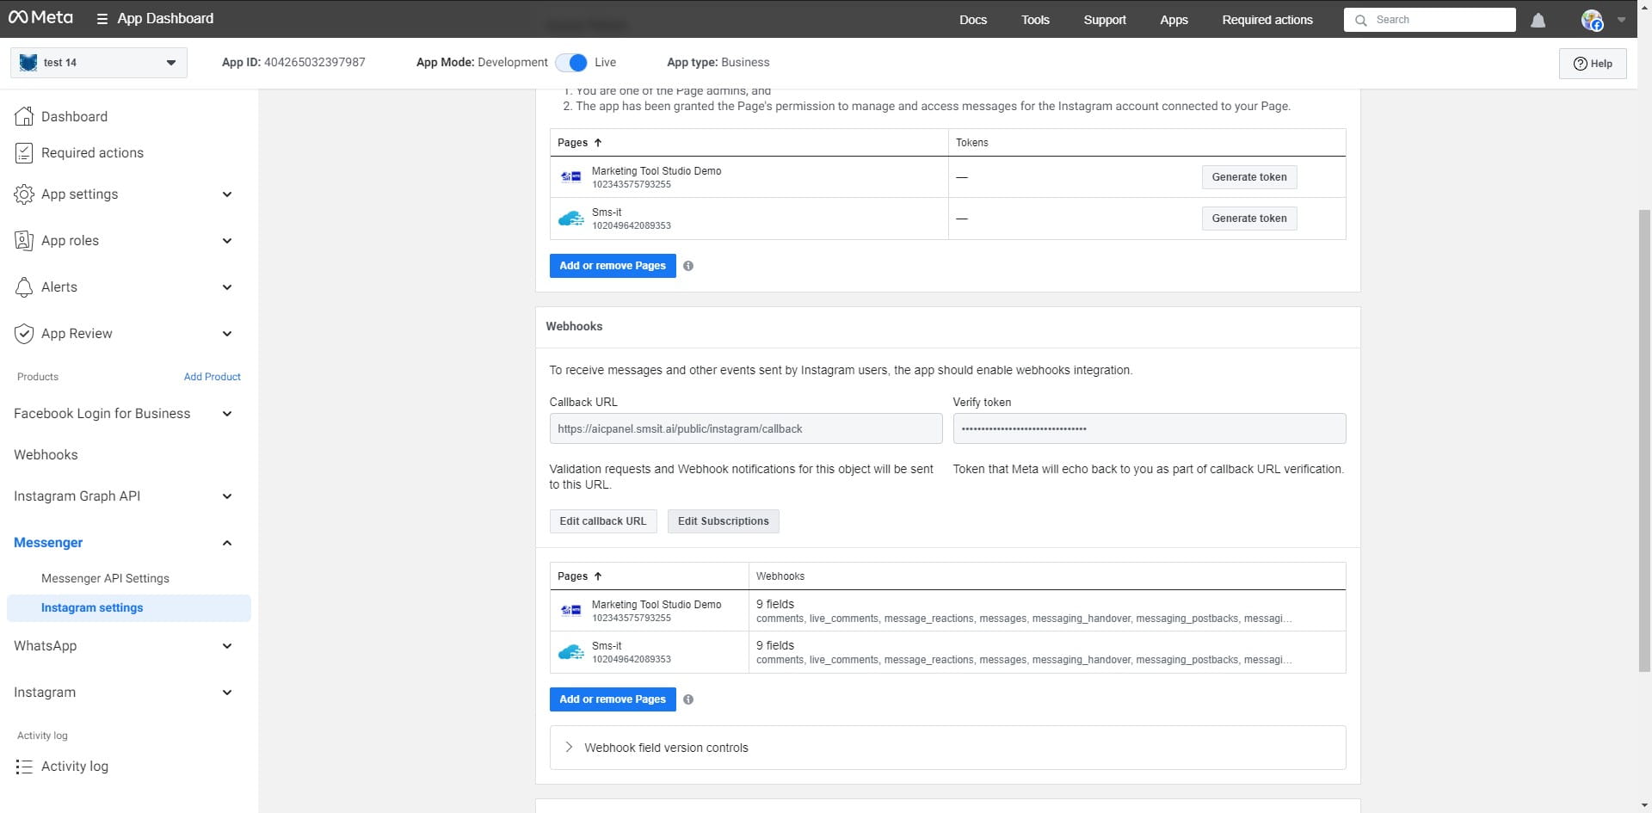Select the App Review badge icon
The height and width of the screenshot is (813, 1652).
point(24,333)
